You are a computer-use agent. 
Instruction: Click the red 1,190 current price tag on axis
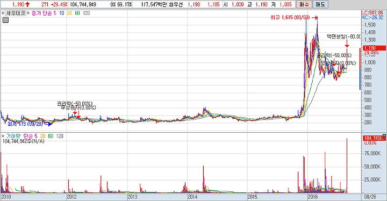tap(374, 48)
